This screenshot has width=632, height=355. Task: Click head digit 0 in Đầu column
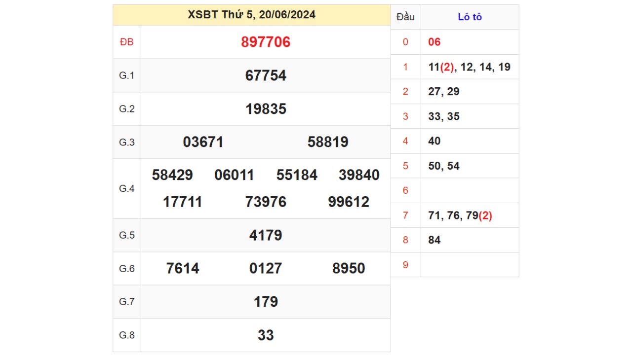point(405,42)
